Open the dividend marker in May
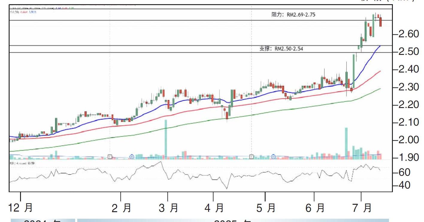 273,156
